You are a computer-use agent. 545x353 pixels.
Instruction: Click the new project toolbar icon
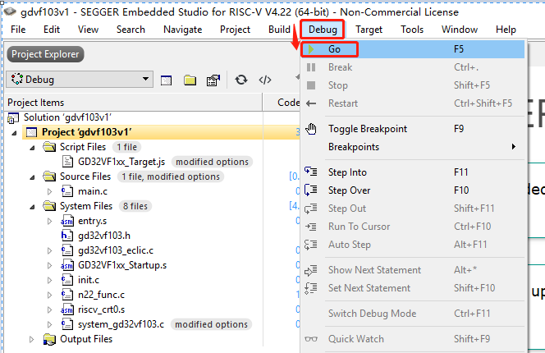(x=166, y=80)
